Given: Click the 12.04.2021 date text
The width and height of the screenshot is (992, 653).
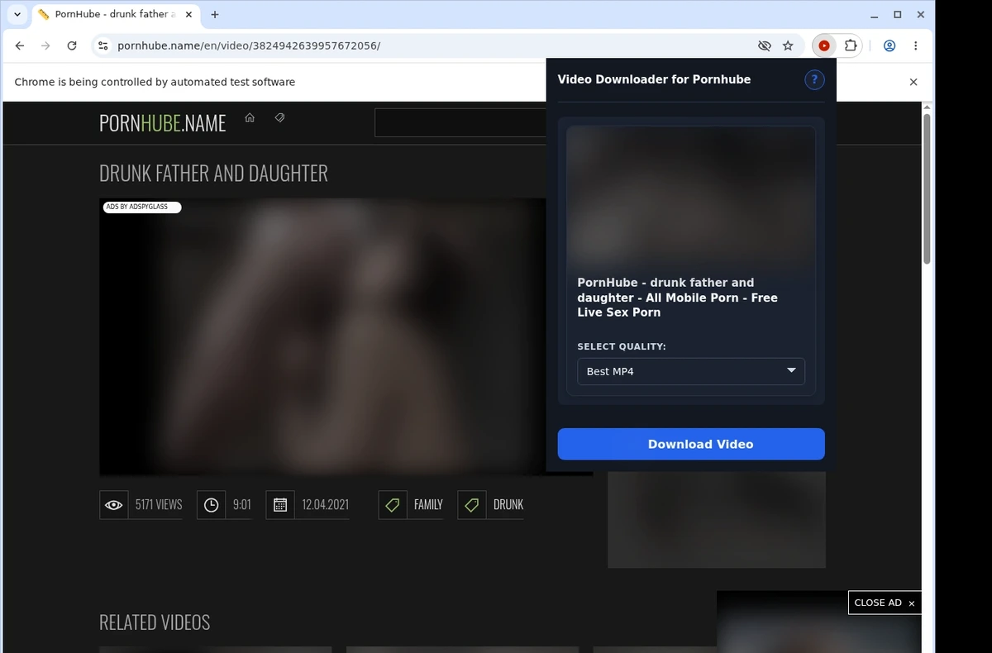Looking at the screenshot, I should pyautogui.click(x=326, y=504).
